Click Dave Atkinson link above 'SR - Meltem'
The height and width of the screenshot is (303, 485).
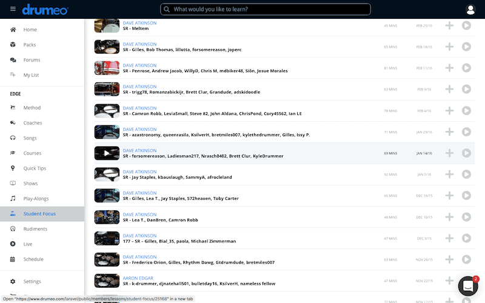[x=139, y=23]
